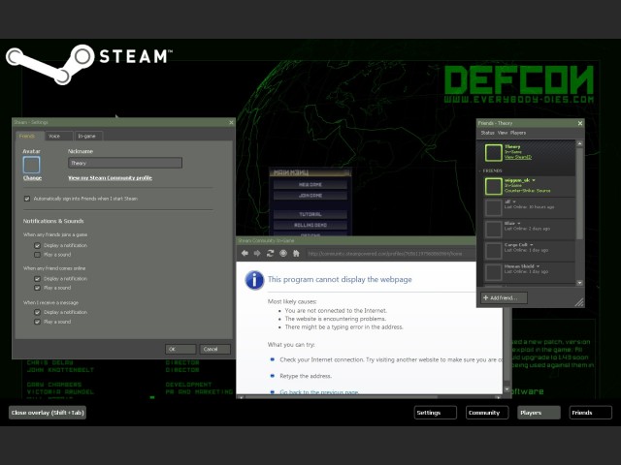
Task: Select NEW GAME in Defcon main menu
Action: [310, 185]
